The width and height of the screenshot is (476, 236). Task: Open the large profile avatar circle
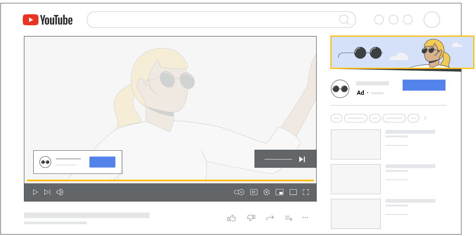tap(432, 20)
